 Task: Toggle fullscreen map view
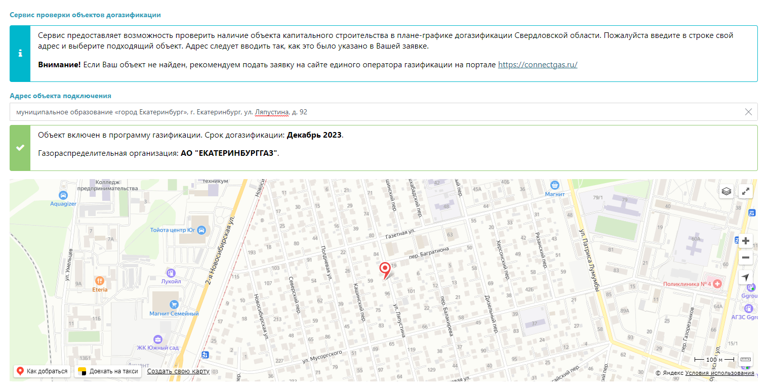click(x=745, y=191)
